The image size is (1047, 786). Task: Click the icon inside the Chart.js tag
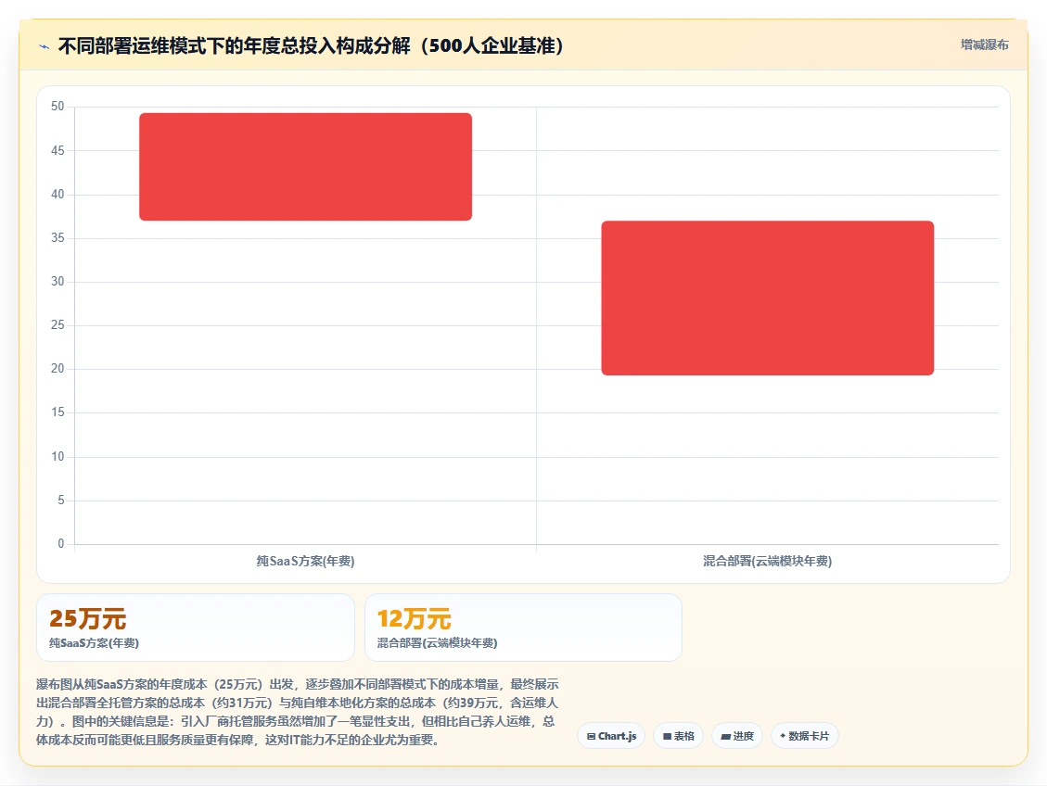[591, 737]
